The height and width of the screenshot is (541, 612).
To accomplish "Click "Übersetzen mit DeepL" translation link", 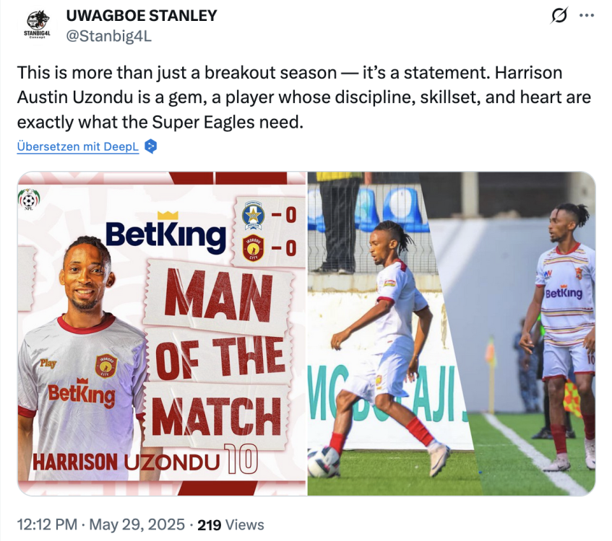I will tap(79, 146).
